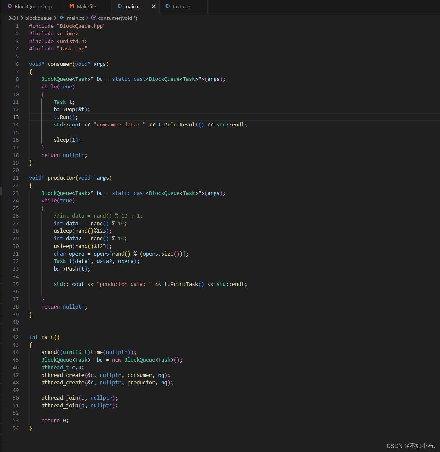This screenshot has width=440, height=452.
Task: Click the C++ file icon on main.cc tab
Action: (x=120, y=6)
